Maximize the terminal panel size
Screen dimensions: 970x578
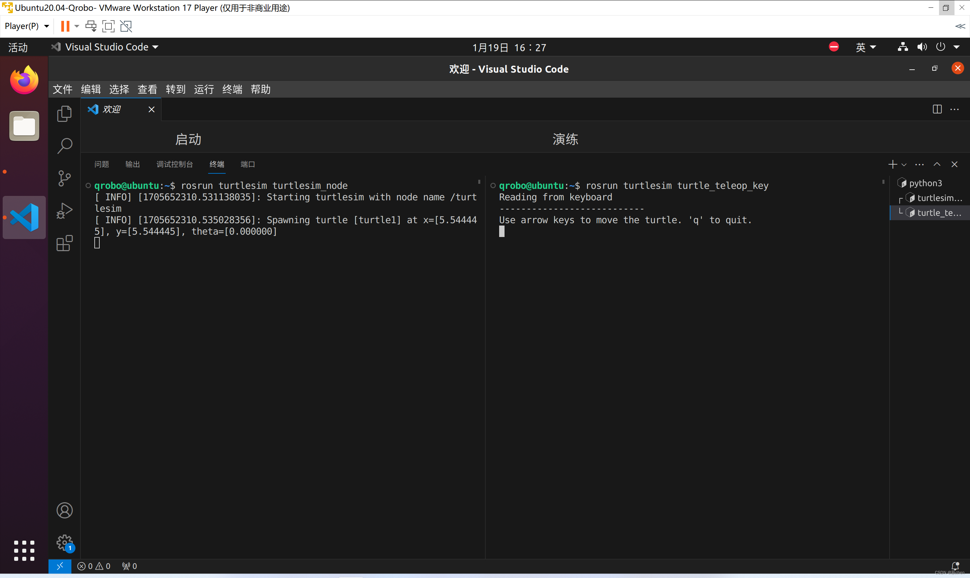click(x=937, y=164)
